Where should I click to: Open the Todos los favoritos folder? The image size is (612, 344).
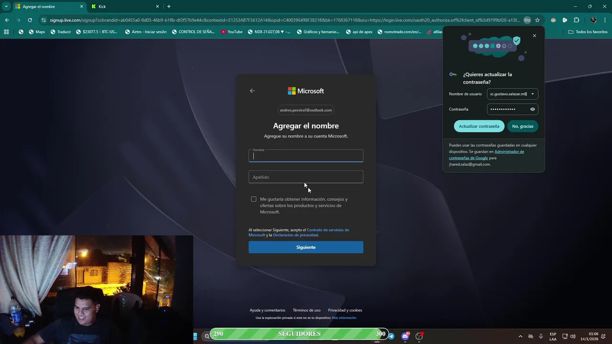coord(588,32)
